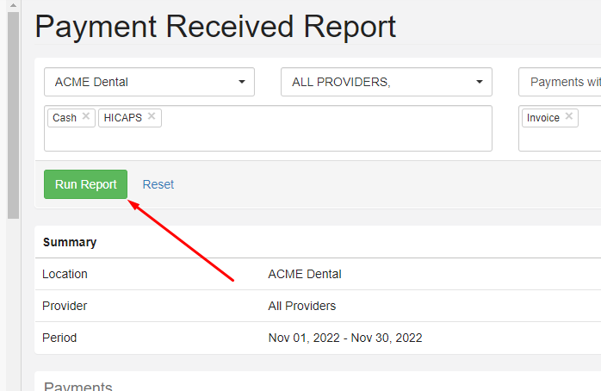This screenshot has height=391, width=601.
Task: Click the All Providers summary value
Action: click(302, 306)
